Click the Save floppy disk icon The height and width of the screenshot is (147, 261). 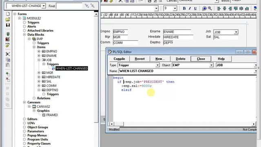coord(8,25)
